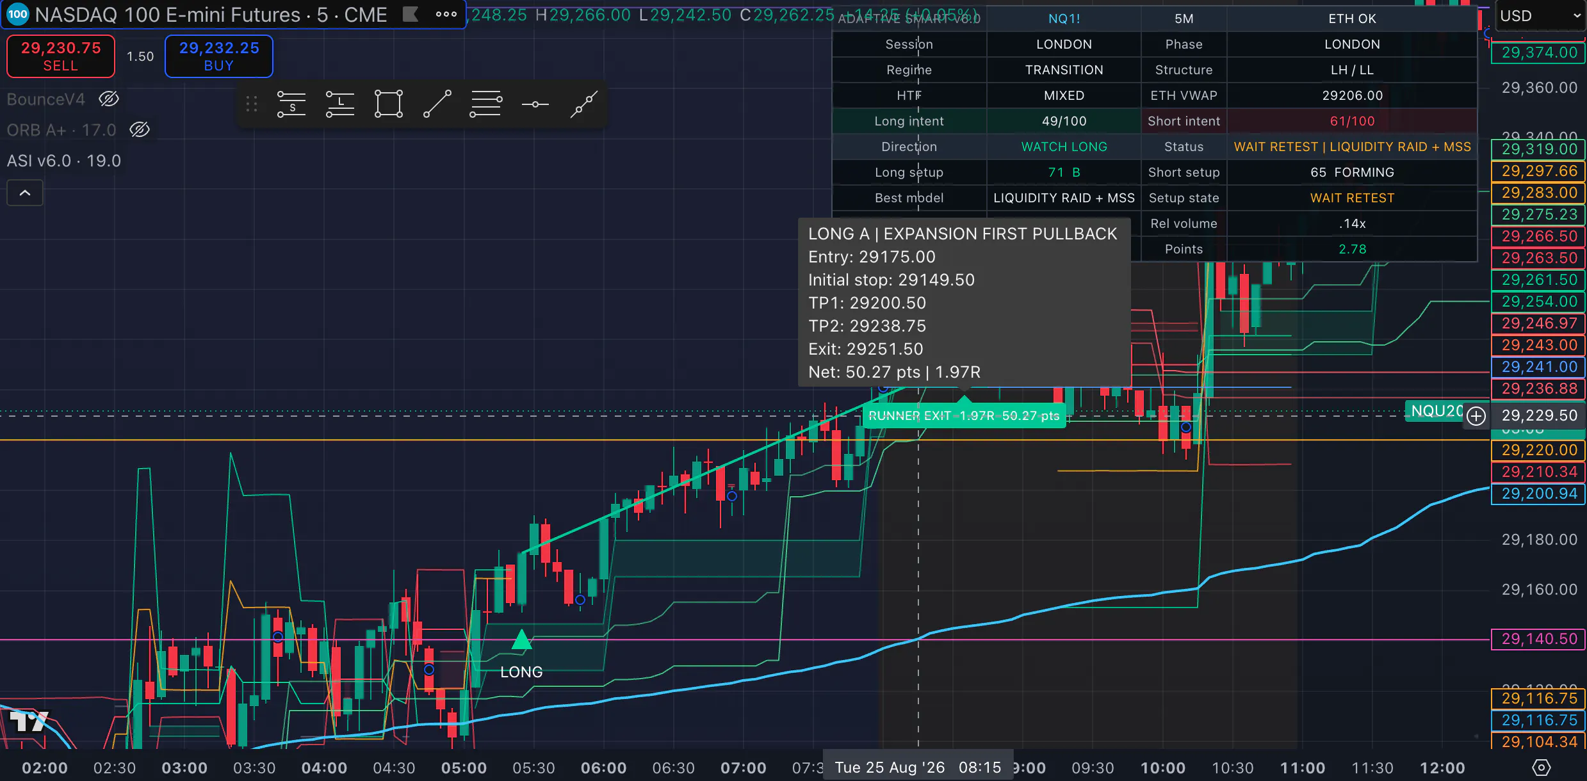Click the 05:00 time axis label

point(464,768)
